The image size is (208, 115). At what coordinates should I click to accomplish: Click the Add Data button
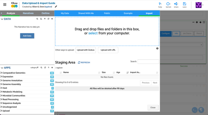(27, 36)
